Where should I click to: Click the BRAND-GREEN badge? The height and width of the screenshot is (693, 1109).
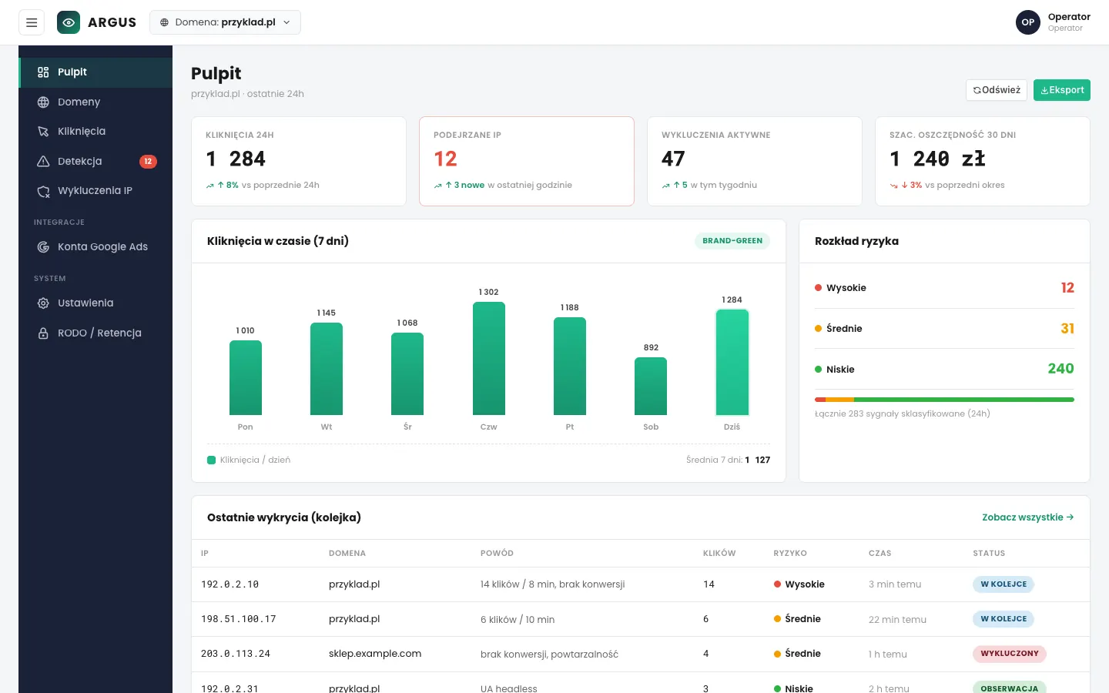pos(732,241)
